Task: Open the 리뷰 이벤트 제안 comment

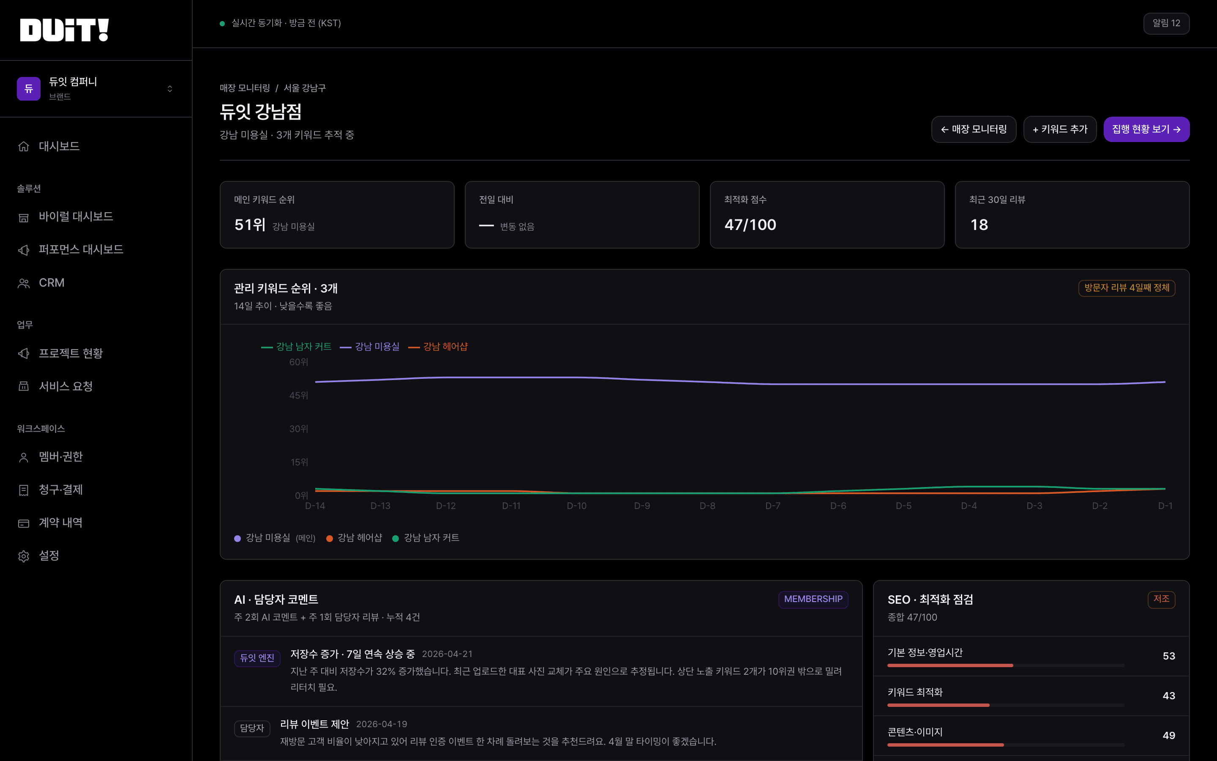Action: click(x=314, y=724)
